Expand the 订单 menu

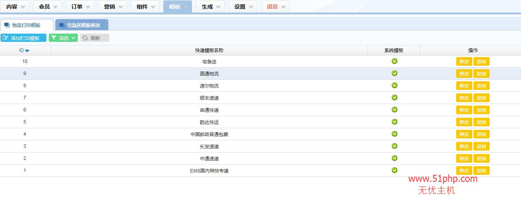tap(80, 7)
